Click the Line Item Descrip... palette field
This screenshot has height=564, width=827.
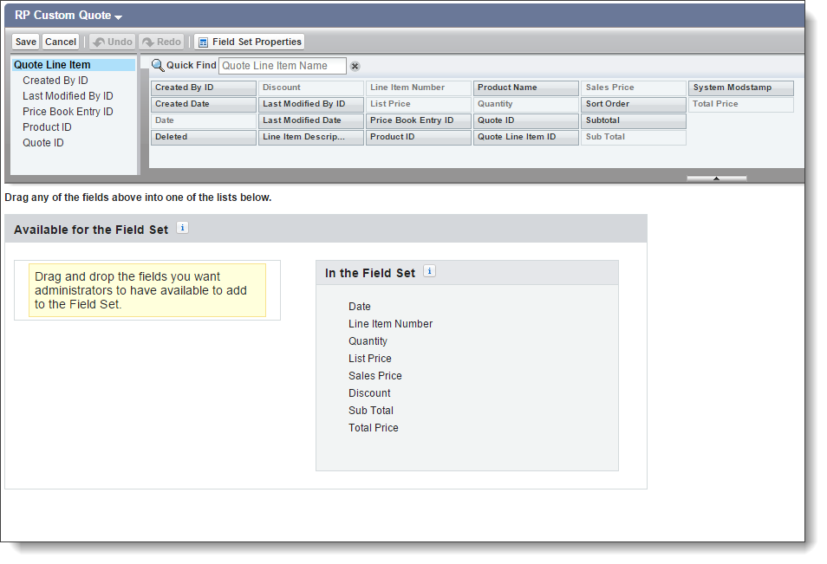[311, 137]
